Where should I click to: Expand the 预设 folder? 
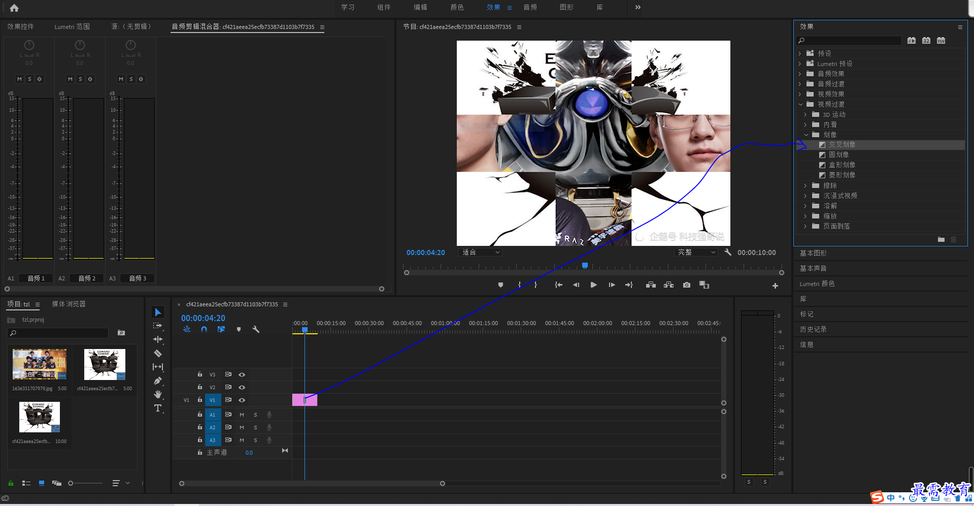[800, 53]
